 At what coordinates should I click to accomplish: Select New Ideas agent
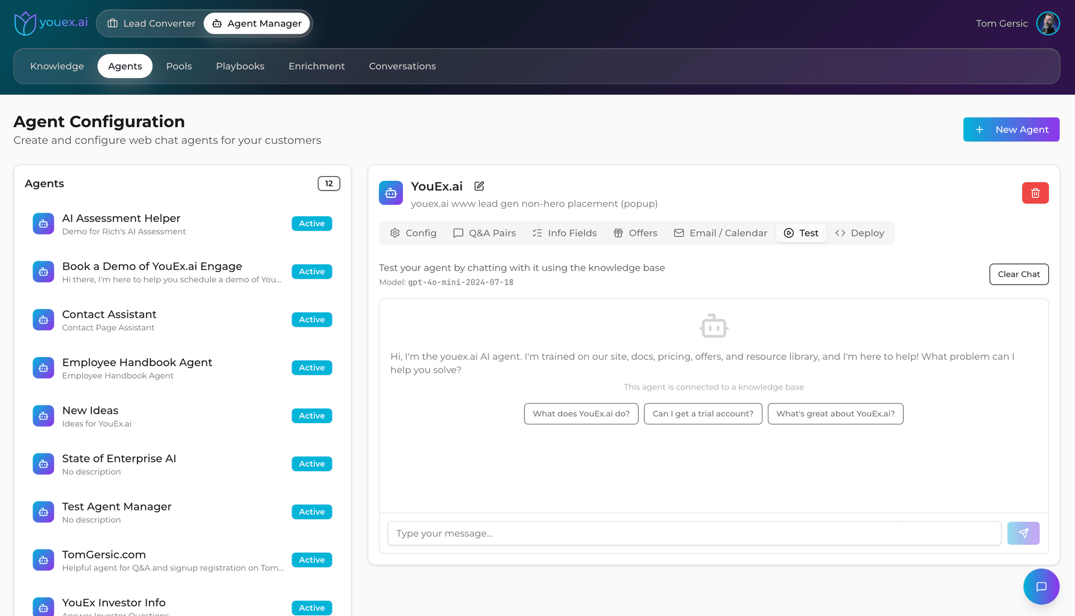[182, 416]
